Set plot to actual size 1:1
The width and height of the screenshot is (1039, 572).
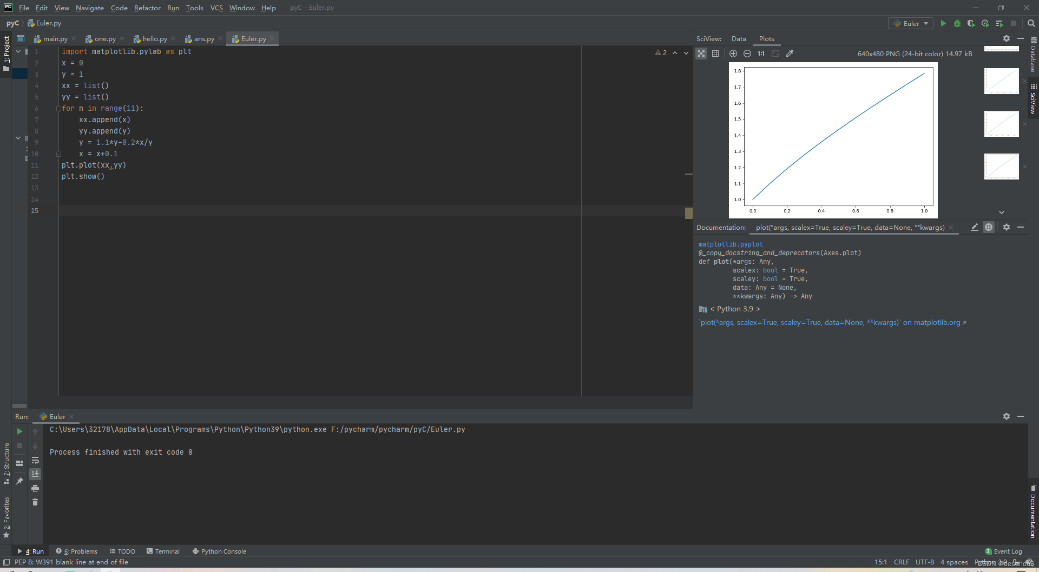click(x=761, y=54)
